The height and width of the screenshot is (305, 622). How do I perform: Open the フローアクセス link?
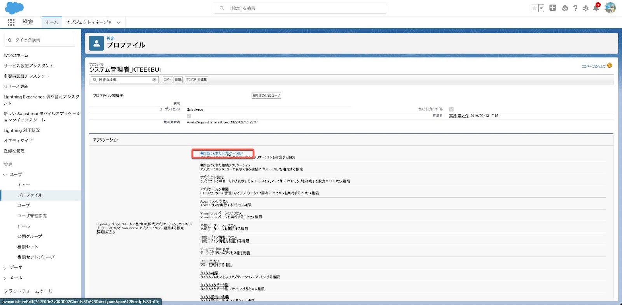click(x=210, y=261)
